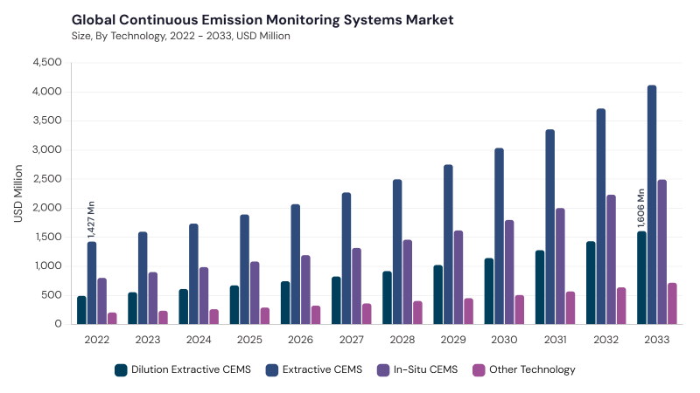Click the Extractive CEMS legend swatch
This screenshot has width=700, height=393.
pos(272,369)
